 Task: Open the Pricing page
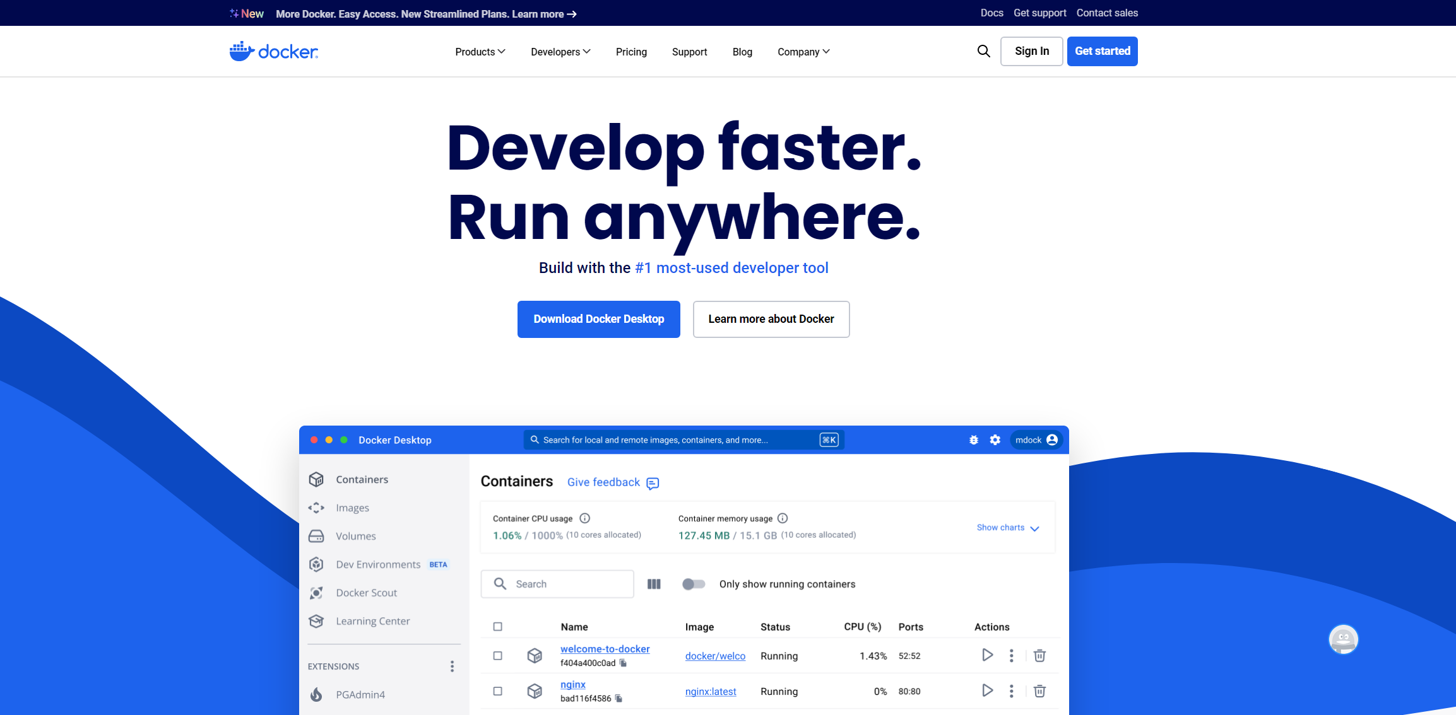[631, 52]
